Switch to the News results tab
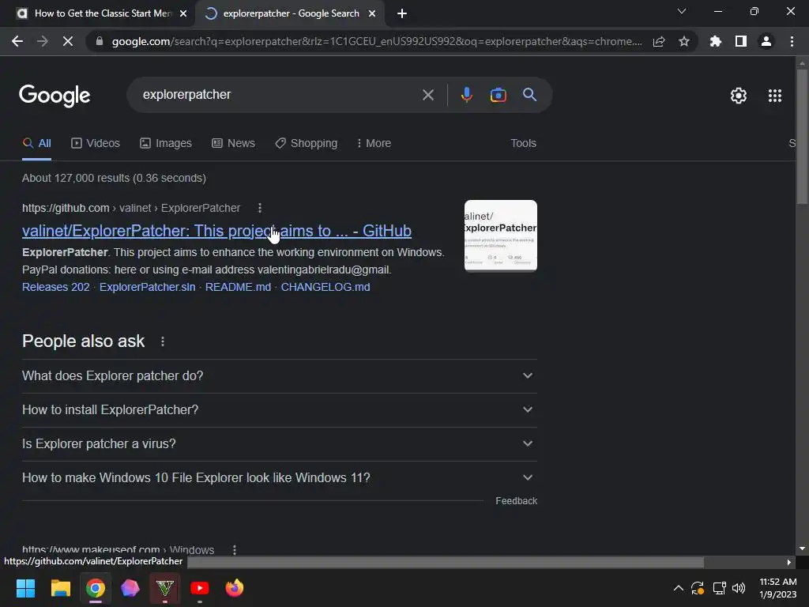 (233, 144)
